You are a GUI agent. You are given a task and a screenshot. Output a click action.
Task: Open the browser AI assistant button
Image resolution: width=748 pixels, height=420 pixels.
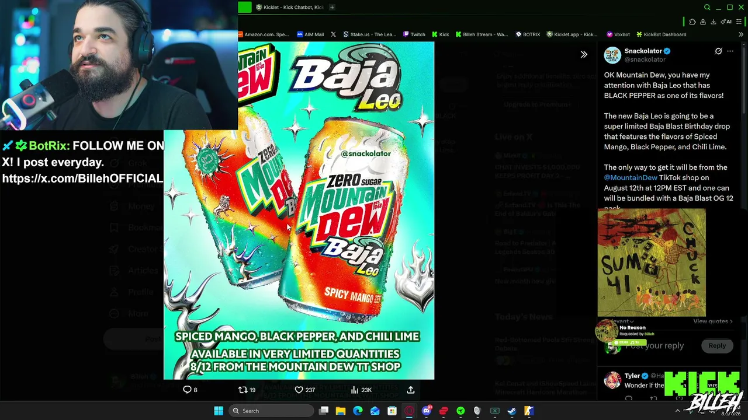[727, 22]
